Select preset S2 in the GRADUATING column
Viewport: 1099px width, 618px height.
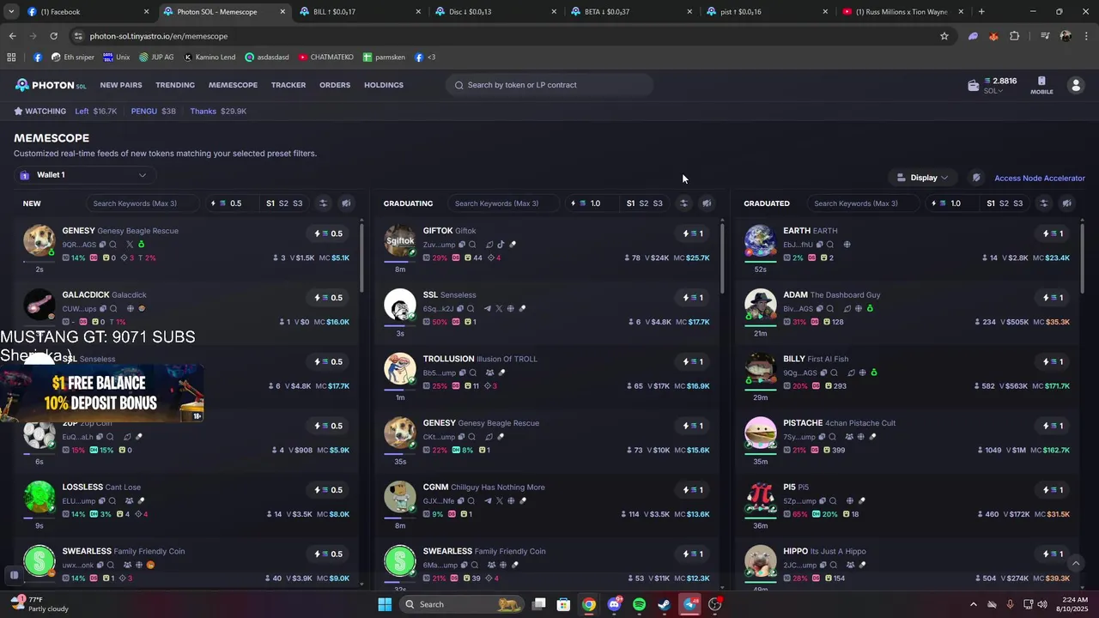[x=644, y=203]
